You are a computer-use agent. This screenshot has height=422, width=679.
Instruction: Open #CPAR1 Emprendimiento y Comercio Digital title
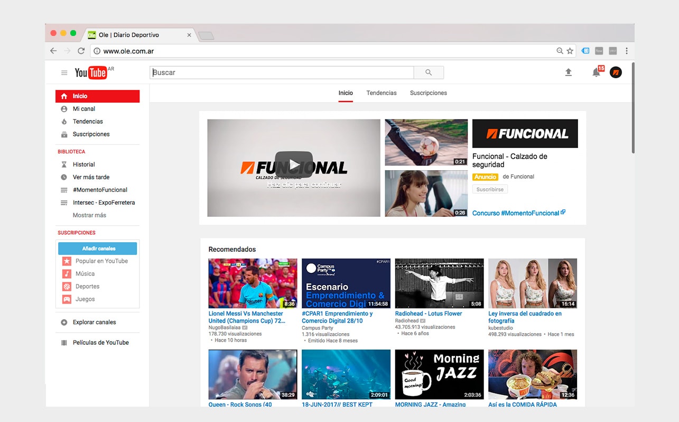[x=337, y=317]
